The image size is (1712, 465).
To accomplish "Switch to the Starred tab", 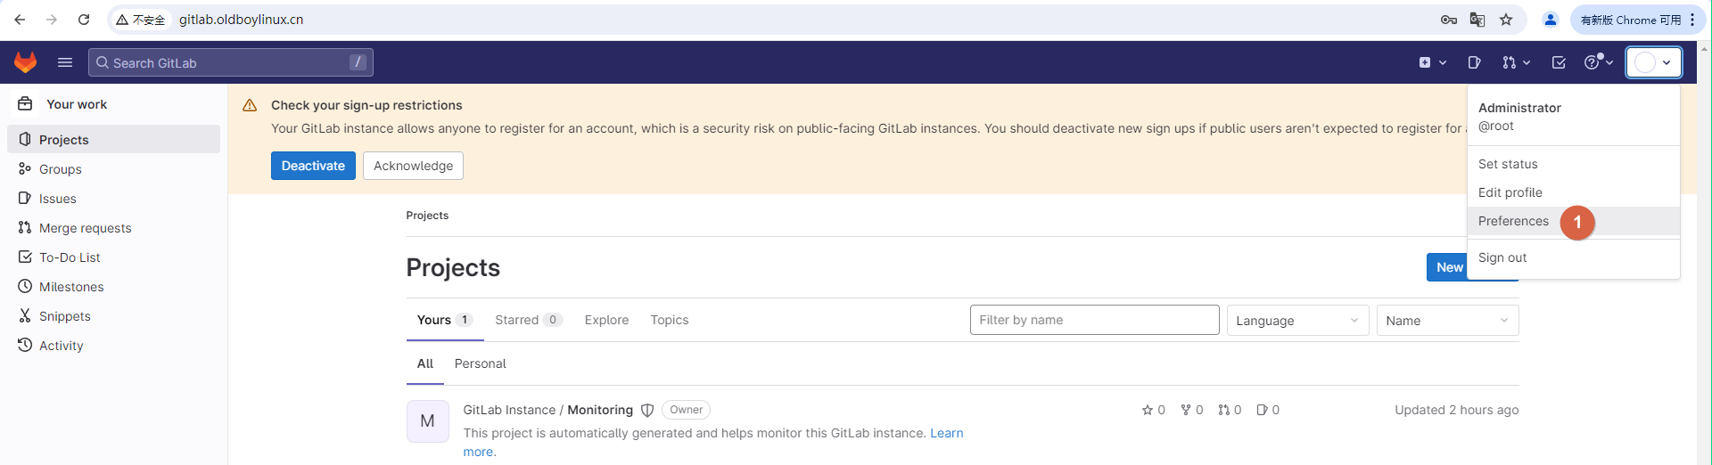I will pos(529,320).
